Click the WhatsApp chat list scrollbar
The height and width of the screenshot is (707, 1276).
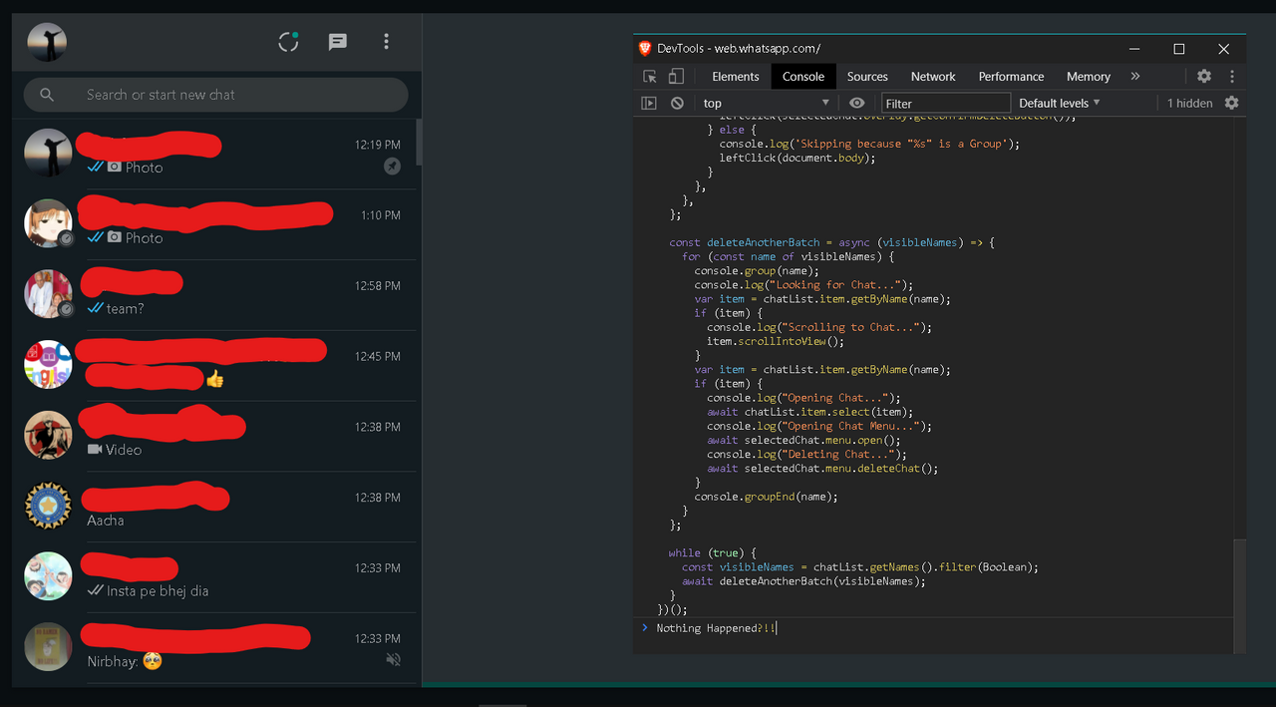[x=419, y=143]
